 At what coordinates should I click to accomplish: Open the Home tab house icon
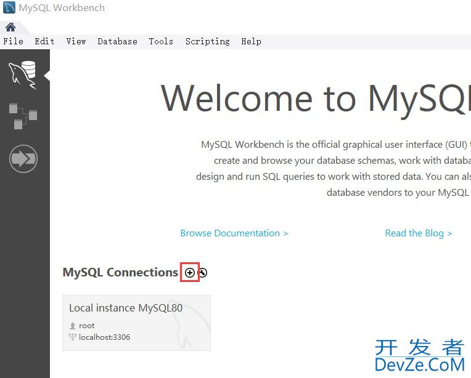[x=10, y=27]
